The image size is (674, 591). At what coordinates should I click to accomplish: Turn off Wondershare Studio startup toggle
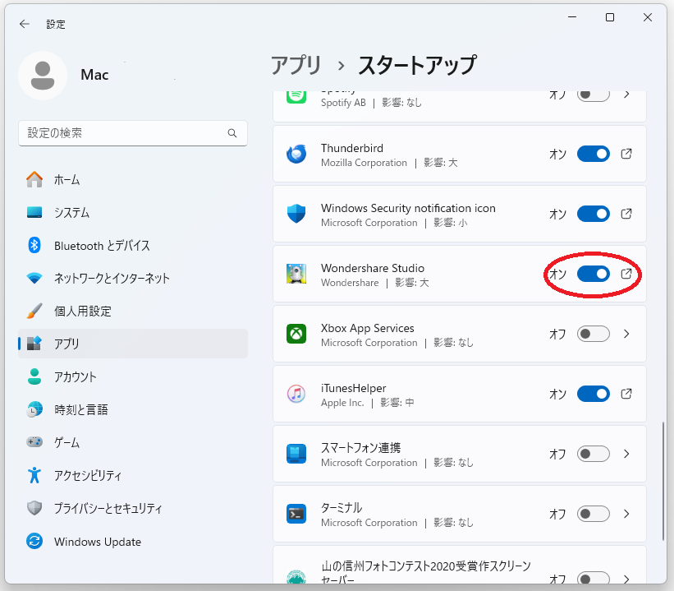[x=594, y=274]
